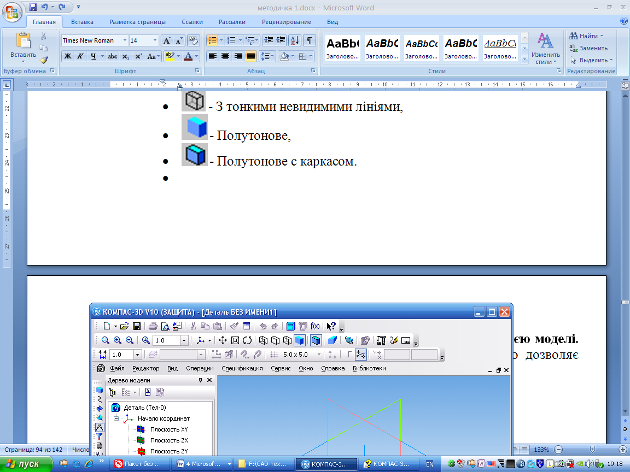
Task: Apply strikethrough formatting
Action: point(113,56)
